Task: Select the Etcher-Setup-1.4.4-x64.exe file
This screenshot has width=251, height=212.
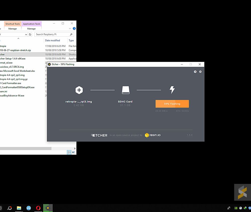Action: (x=38, y=58)
